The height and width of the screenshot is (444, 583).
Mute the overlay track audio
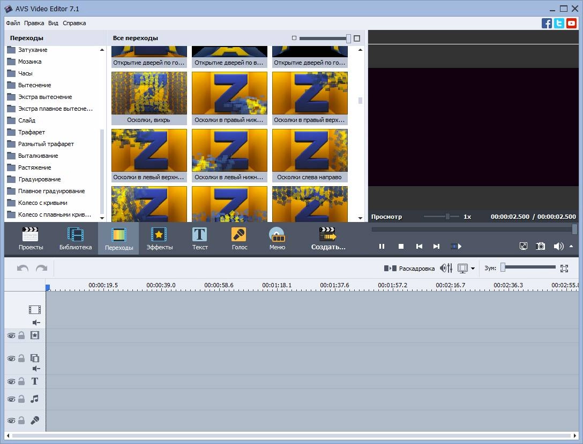36,368
